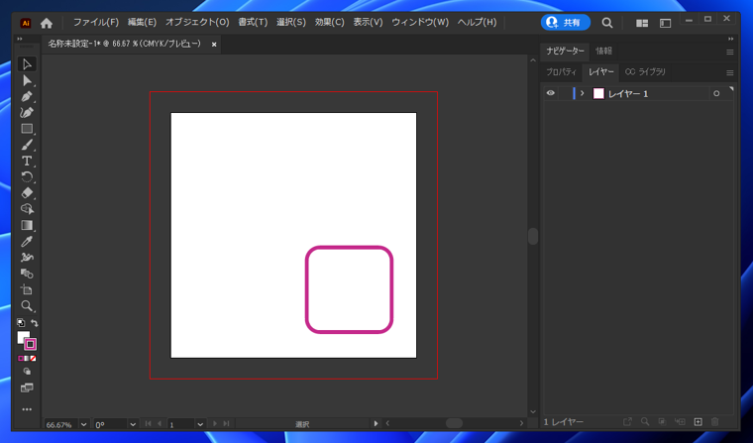Click the Illustrator home icon
The height and width of the screenshot is (443, 753).
pos(47,23)
